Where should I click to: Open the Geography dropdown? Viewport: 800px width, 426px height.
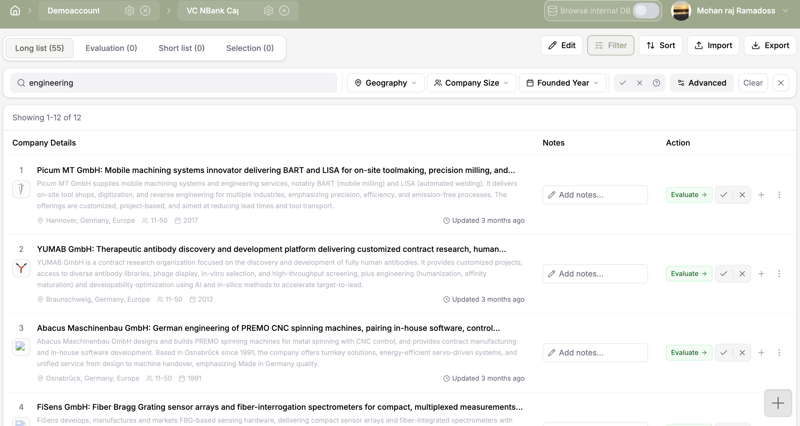tap(385, 83)
